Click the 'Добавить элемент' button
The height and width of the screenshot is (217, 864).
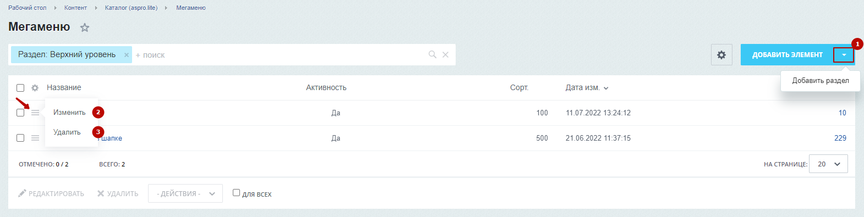tap(787, 55)
